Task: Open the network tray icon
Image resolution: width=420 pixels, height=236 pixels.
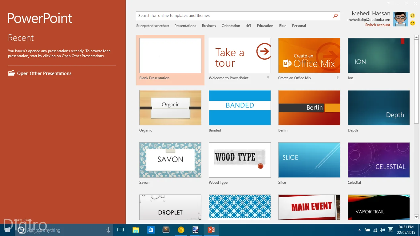Action: click(x=375, y=230)
